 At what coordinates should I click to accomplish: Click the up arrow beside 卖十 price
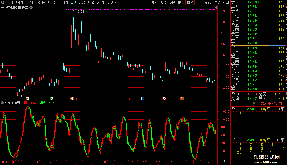(x=258, y=2)
